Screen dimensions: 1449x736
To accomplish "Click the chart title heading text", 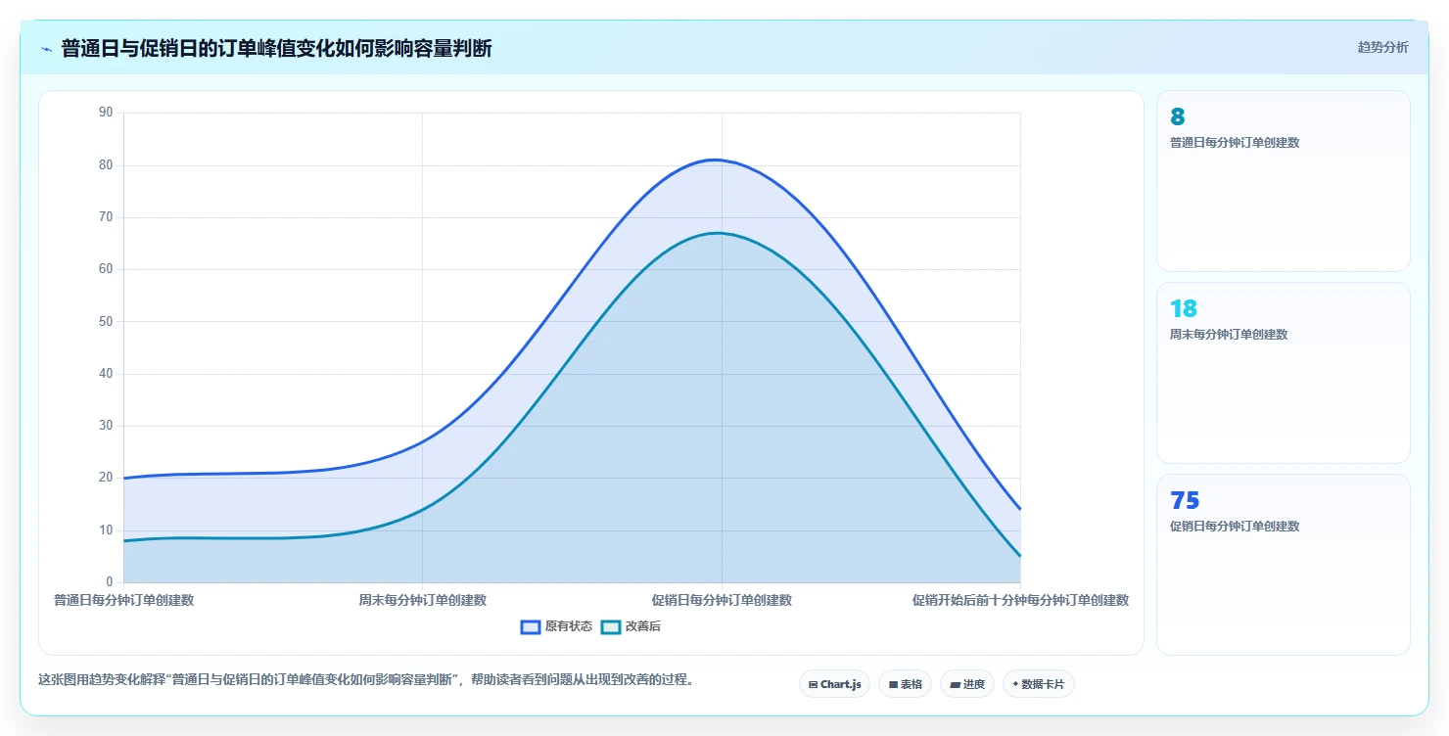I will pos(276,48).
